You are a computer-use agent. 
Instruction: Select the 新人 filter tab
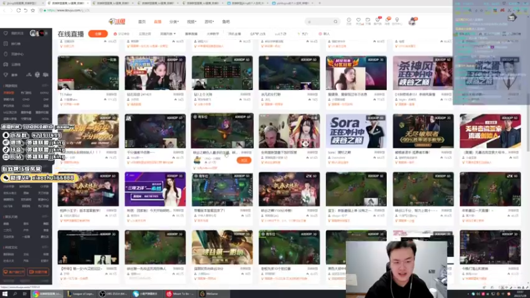coord(324,34)
